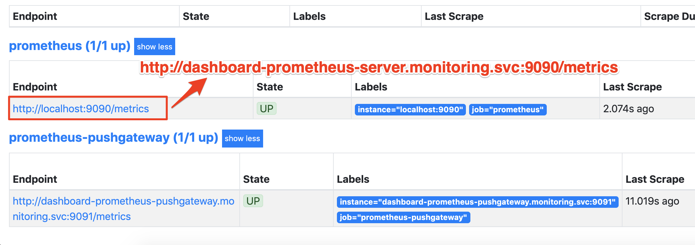The width and height of the screenshot is (695, 245).
Task: Select the "prometheus (1/1 up)" job heading
Action: [69, 46]
